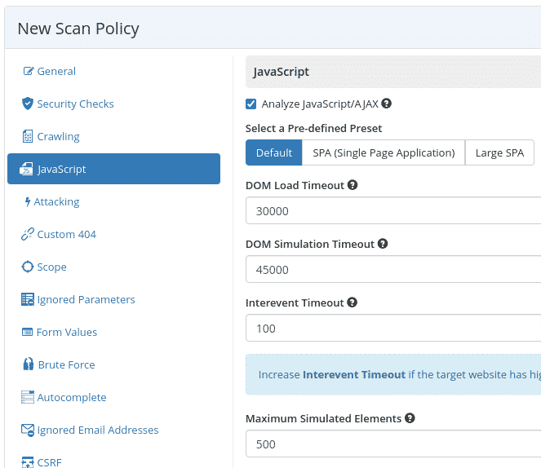
Task: Click the DOM Load Timeout help icon
Action: coord(353,185)
